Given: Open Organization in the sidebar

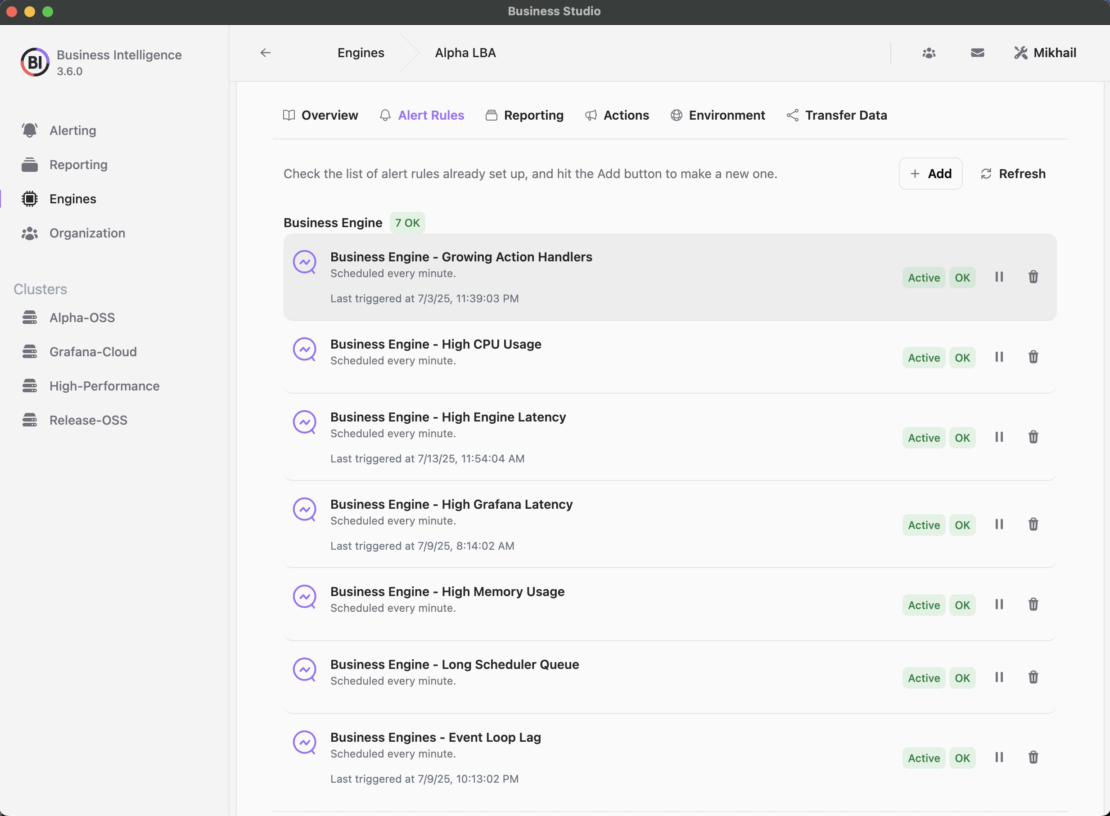Looking at the screenshot, I should point(73,233).
